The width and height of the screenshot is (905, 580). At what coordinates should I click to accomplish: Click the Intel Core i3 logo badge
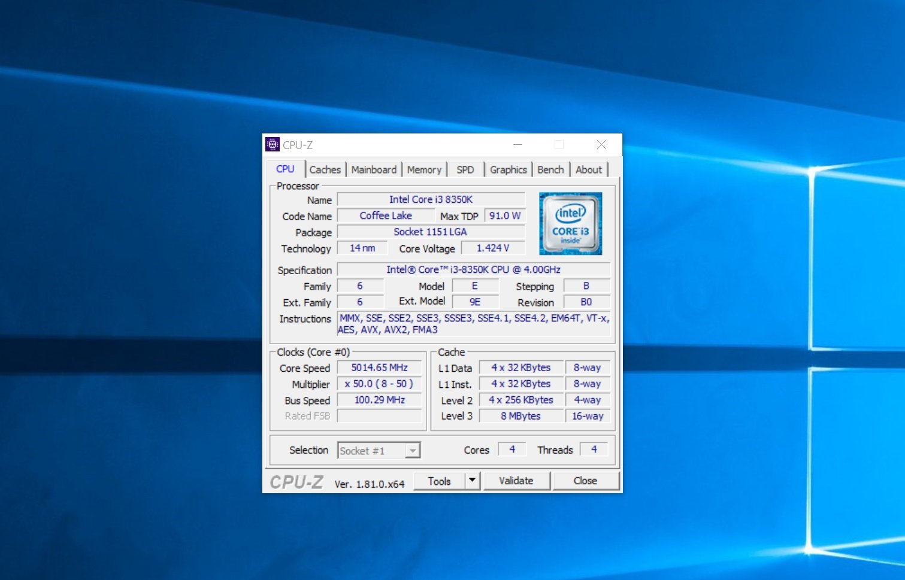click(x=570, y=223)
